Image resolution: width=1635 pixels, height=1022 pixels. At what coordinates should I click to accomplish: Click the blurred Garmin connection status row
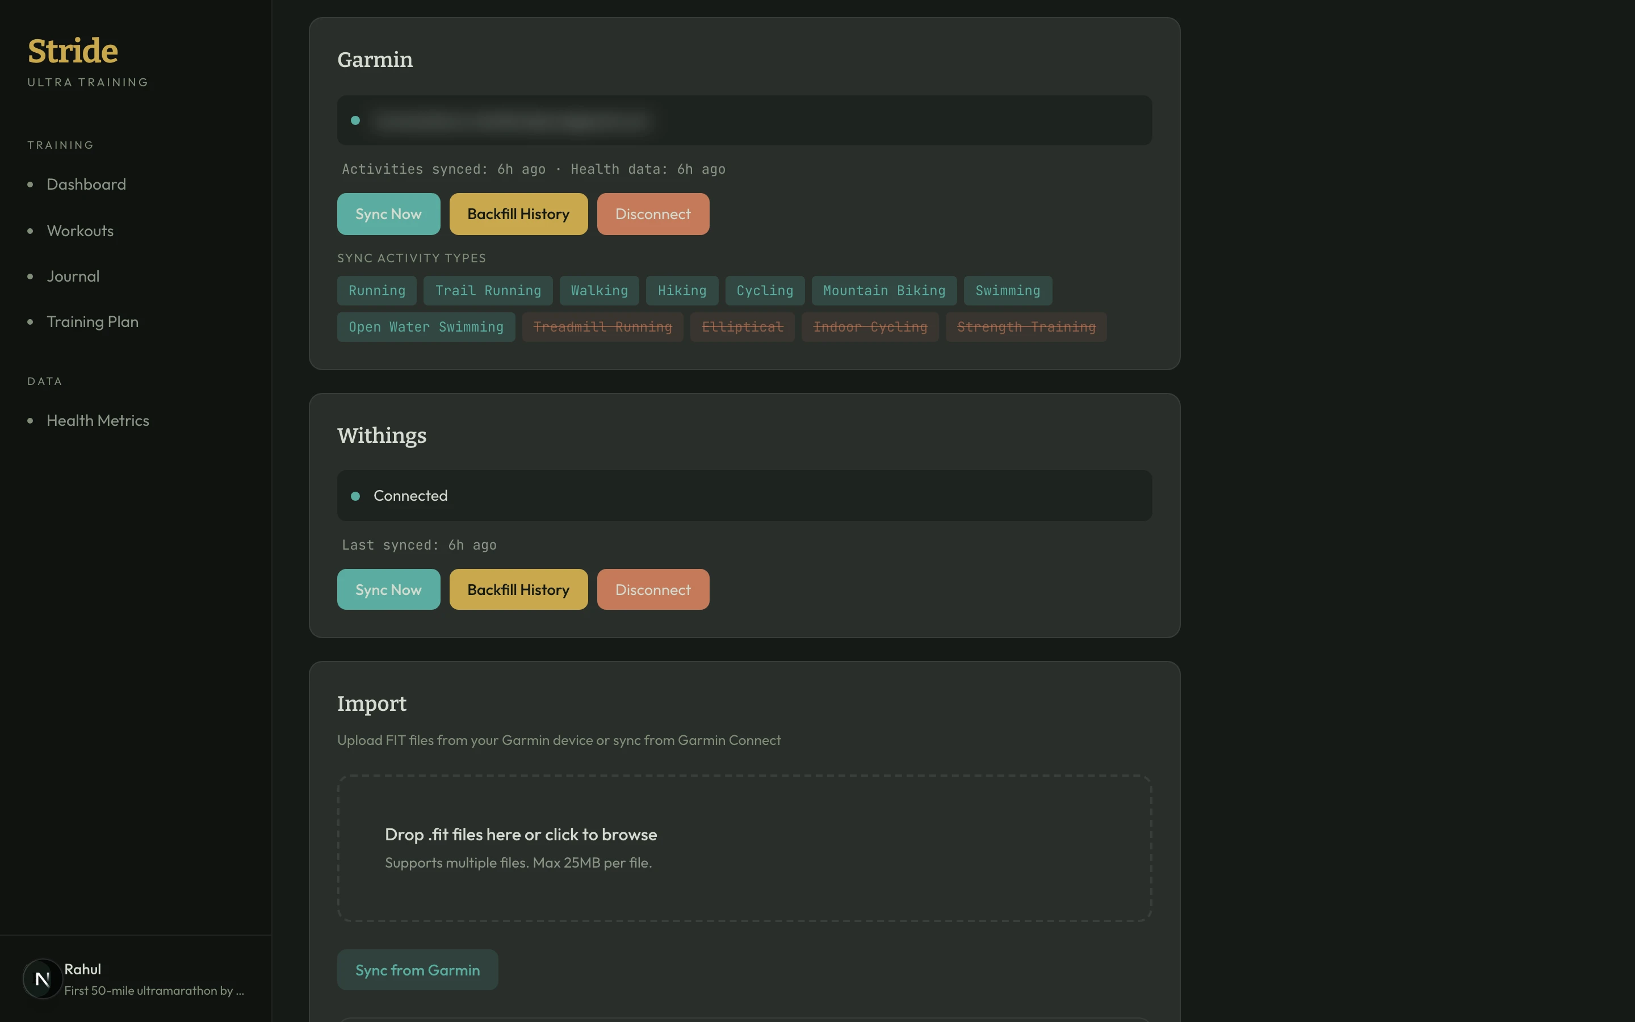pos(744,120)
